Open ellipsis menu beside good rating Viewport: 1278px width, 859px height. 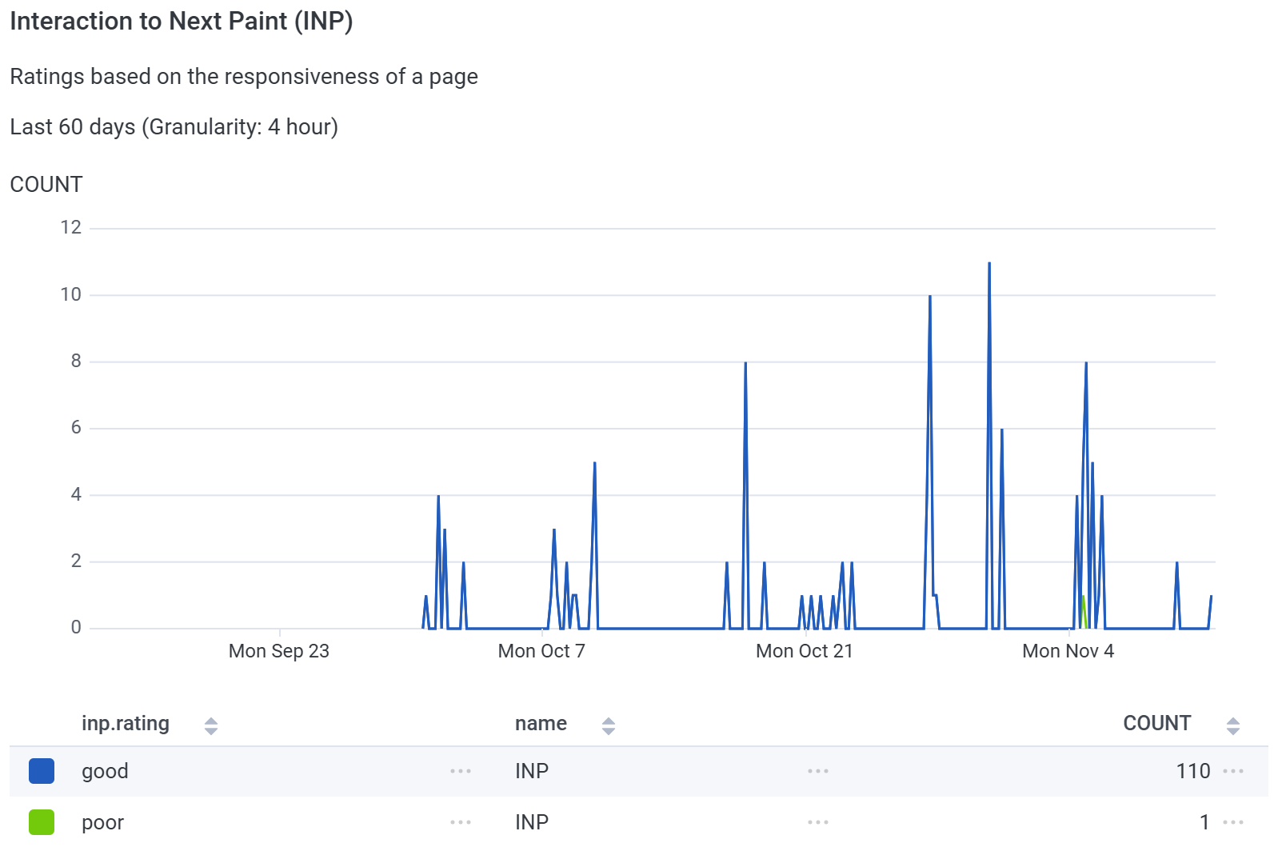tap(461, 771)
